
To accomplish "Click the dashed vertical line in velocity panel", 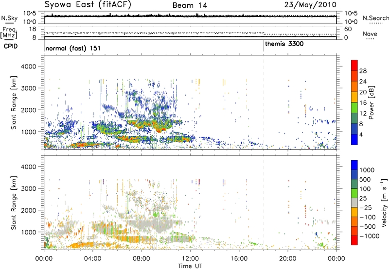I will pos(264,202).
